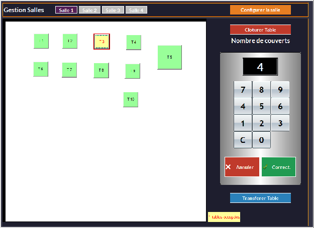Viewport: 314px width, 228px height.
Task: Select table T2 on the floor plan
Action: (x=70, y=41)
